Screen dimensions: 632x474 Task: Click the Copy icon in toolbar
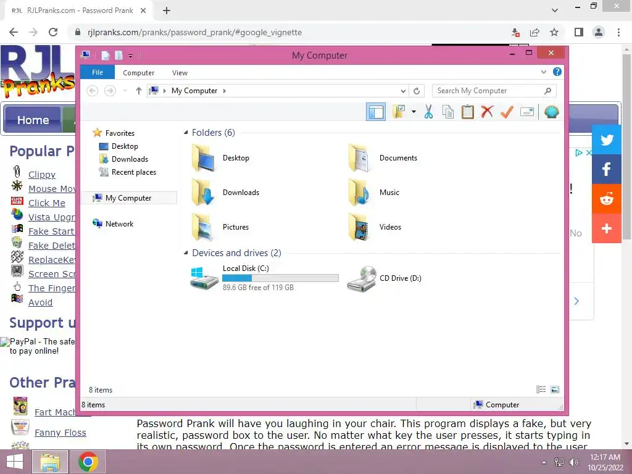(x=448, y=112)
